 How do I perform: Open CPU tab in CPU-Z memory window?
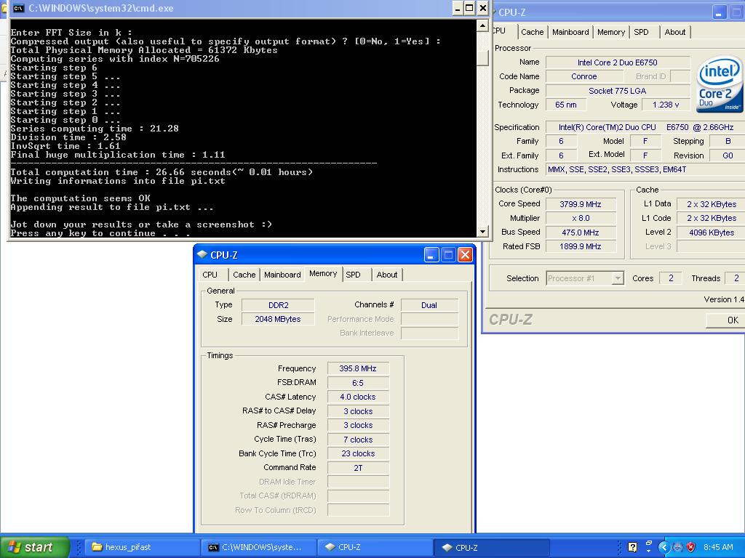210,275
